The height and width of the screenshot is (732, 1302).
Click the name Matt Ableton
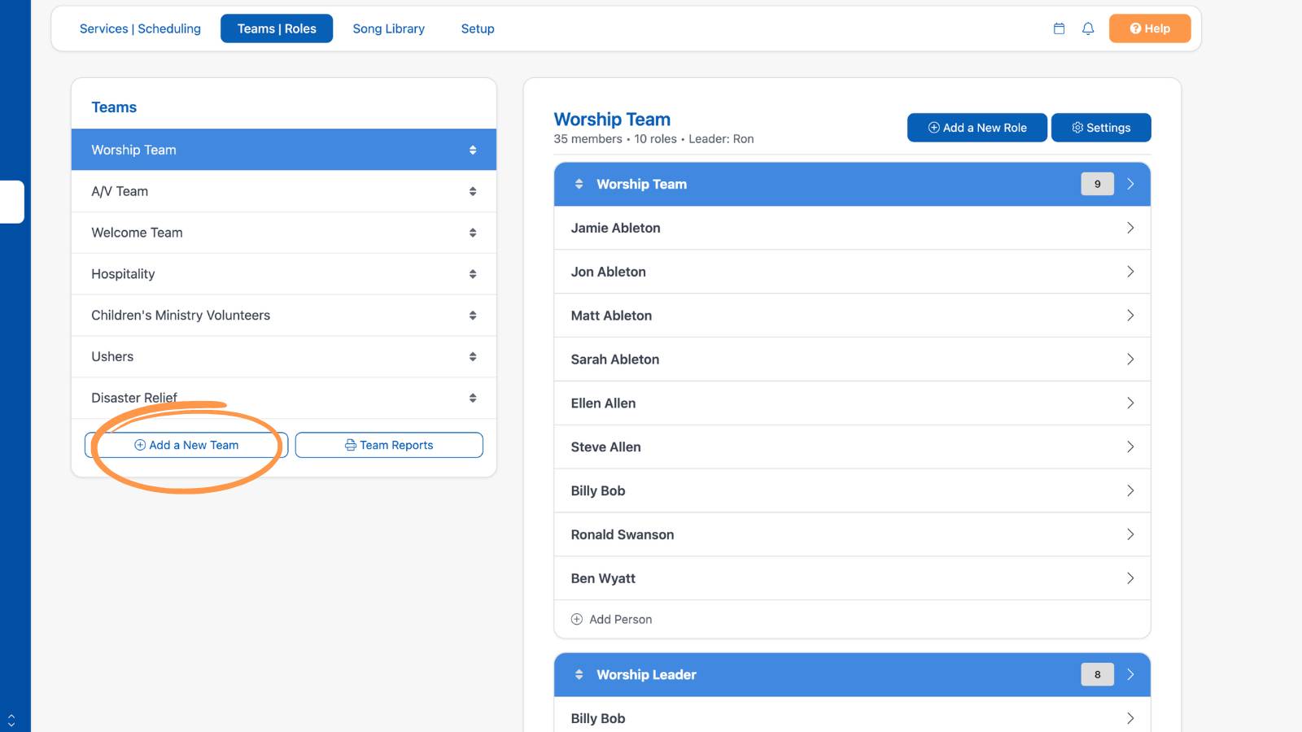(611, 316)
